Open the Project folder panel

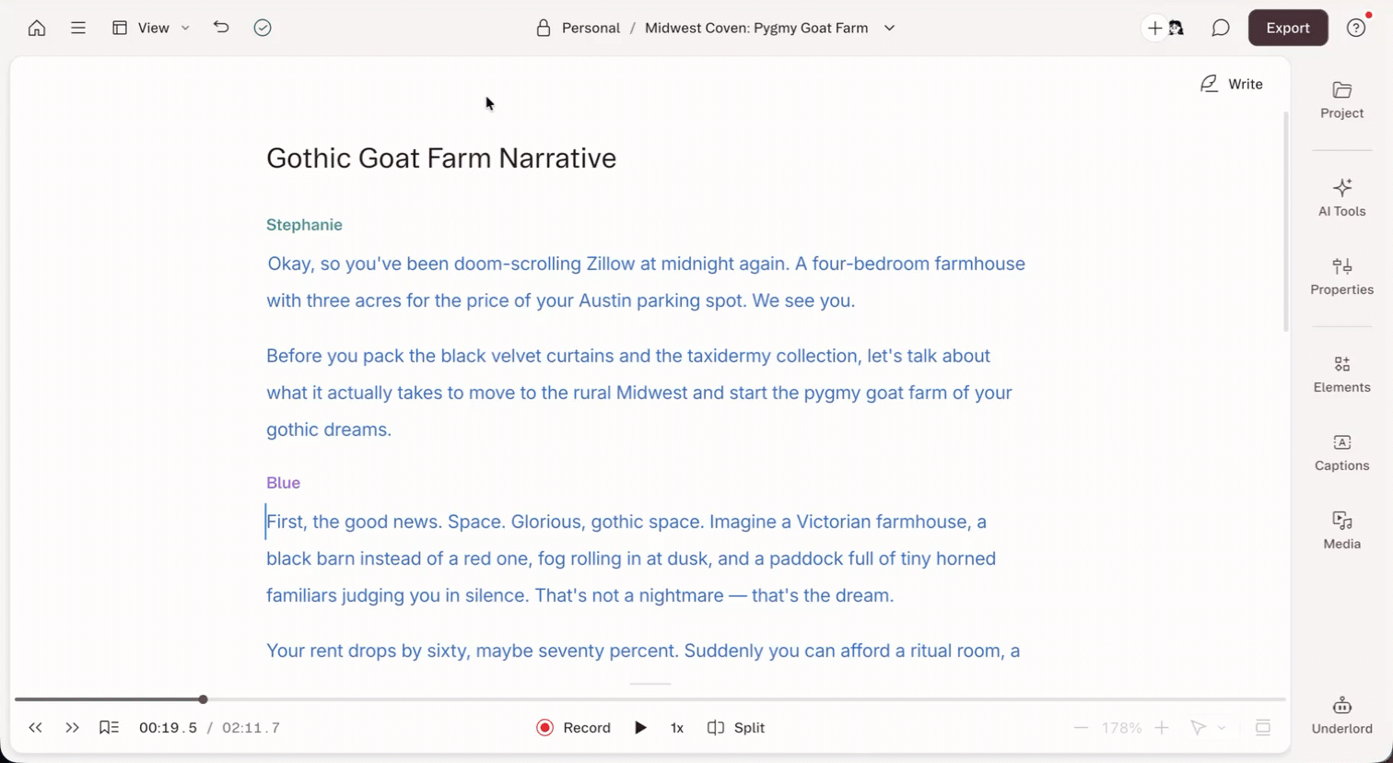1341,100
